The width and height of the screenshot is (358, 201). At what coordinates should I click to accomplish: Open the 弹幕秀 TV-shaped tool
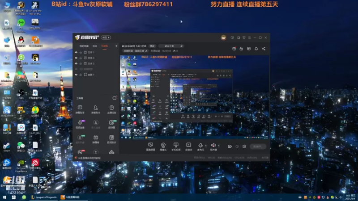click(x=96, y=139)
